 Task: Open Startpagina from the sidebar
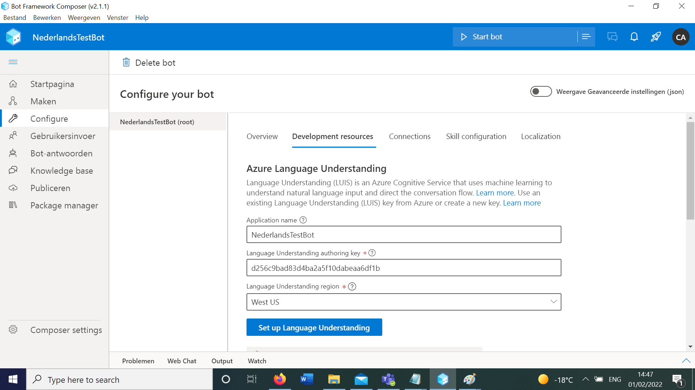tap(52, 84)
